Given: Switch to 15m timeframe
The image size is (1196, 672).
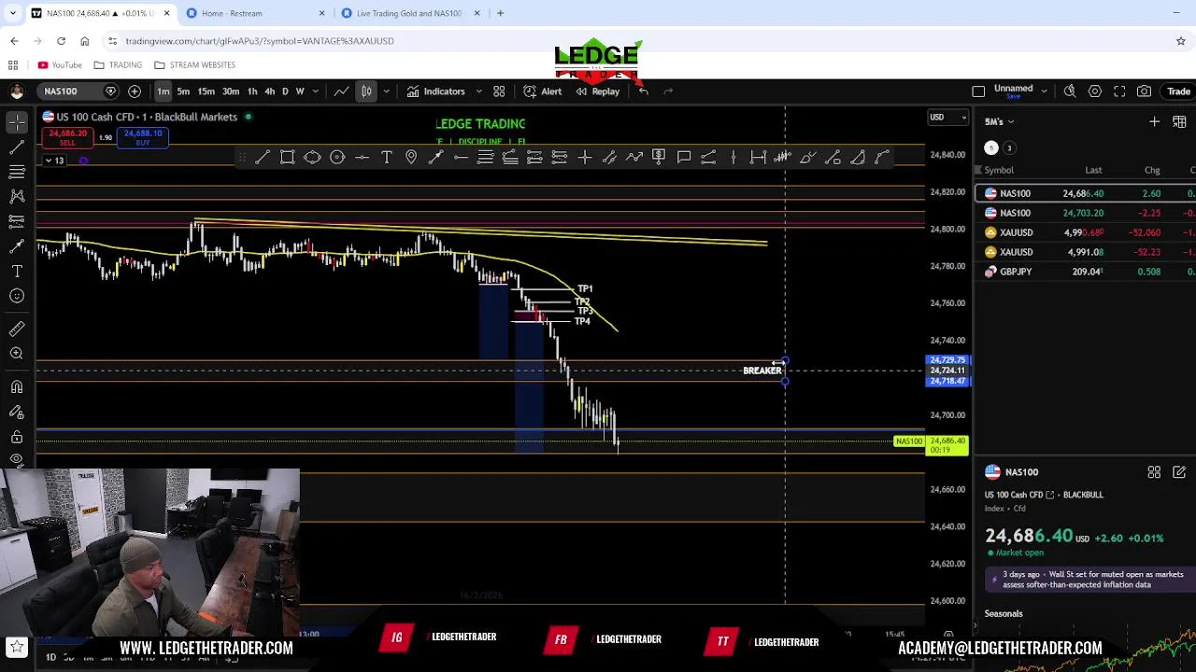Looking at the screenshot, I should click(x=206, y=91).
